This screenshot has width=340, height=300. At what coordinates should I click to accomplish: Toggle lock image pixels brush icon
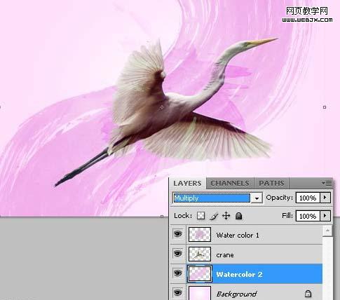coord(214,216)
